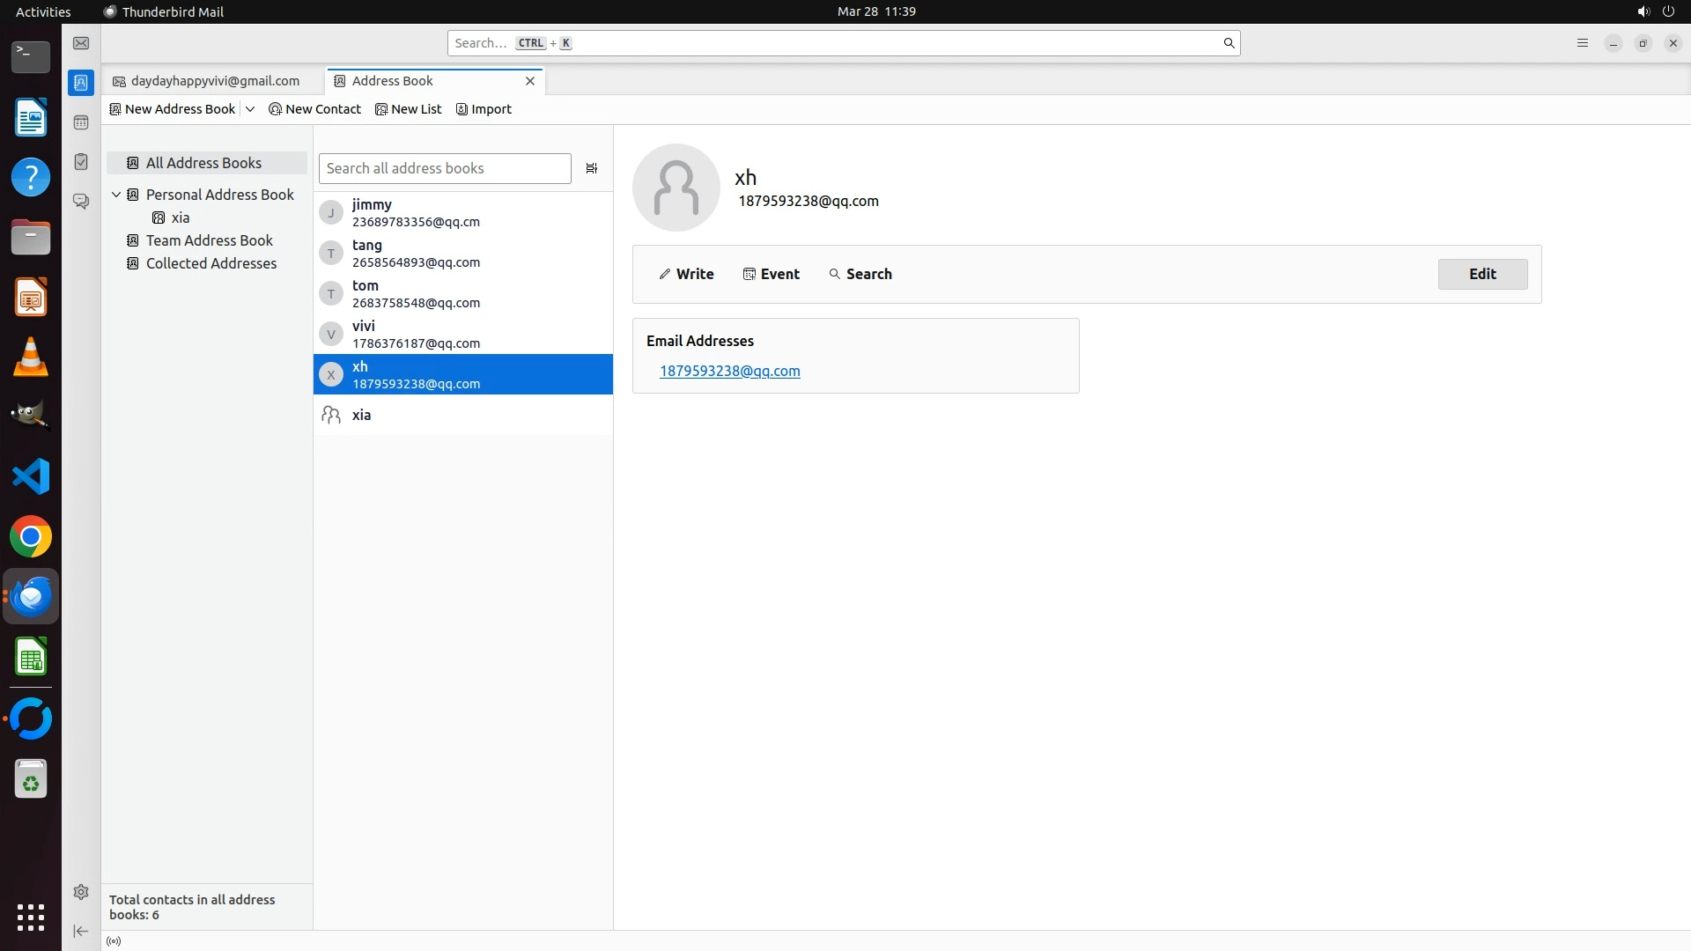Open the Tasks space icon
The height and width of the screenshot is (951, 1691).
(81, 162)
